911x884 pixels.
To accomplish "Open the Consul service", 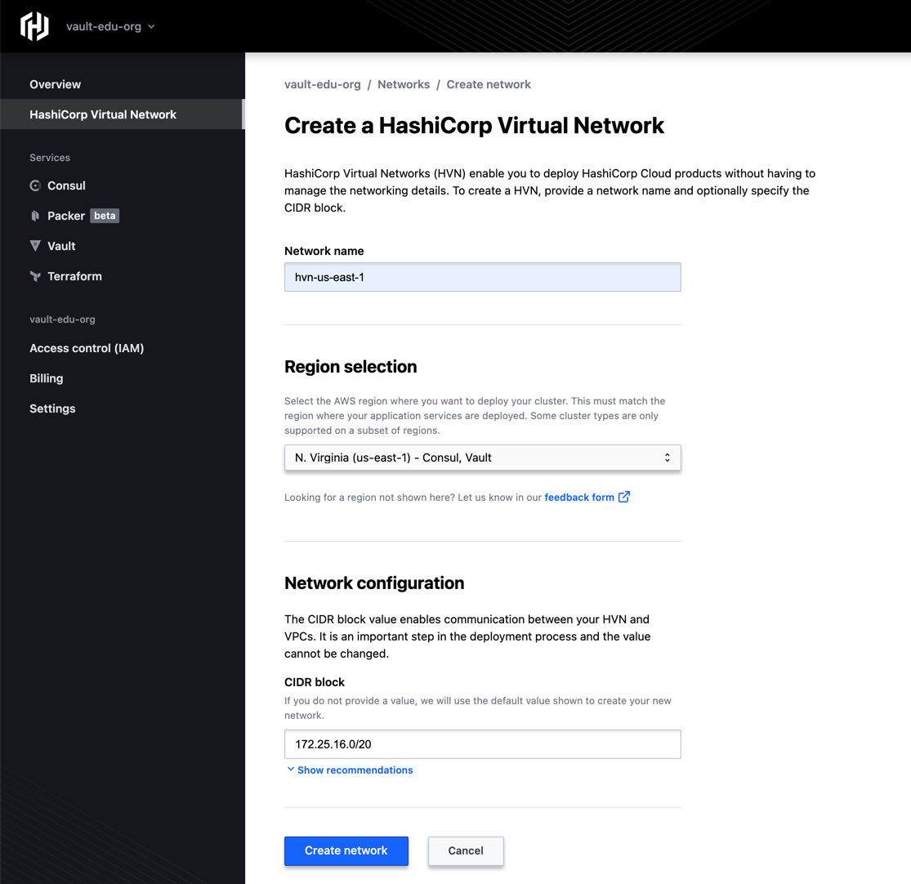I will point(66,185).
